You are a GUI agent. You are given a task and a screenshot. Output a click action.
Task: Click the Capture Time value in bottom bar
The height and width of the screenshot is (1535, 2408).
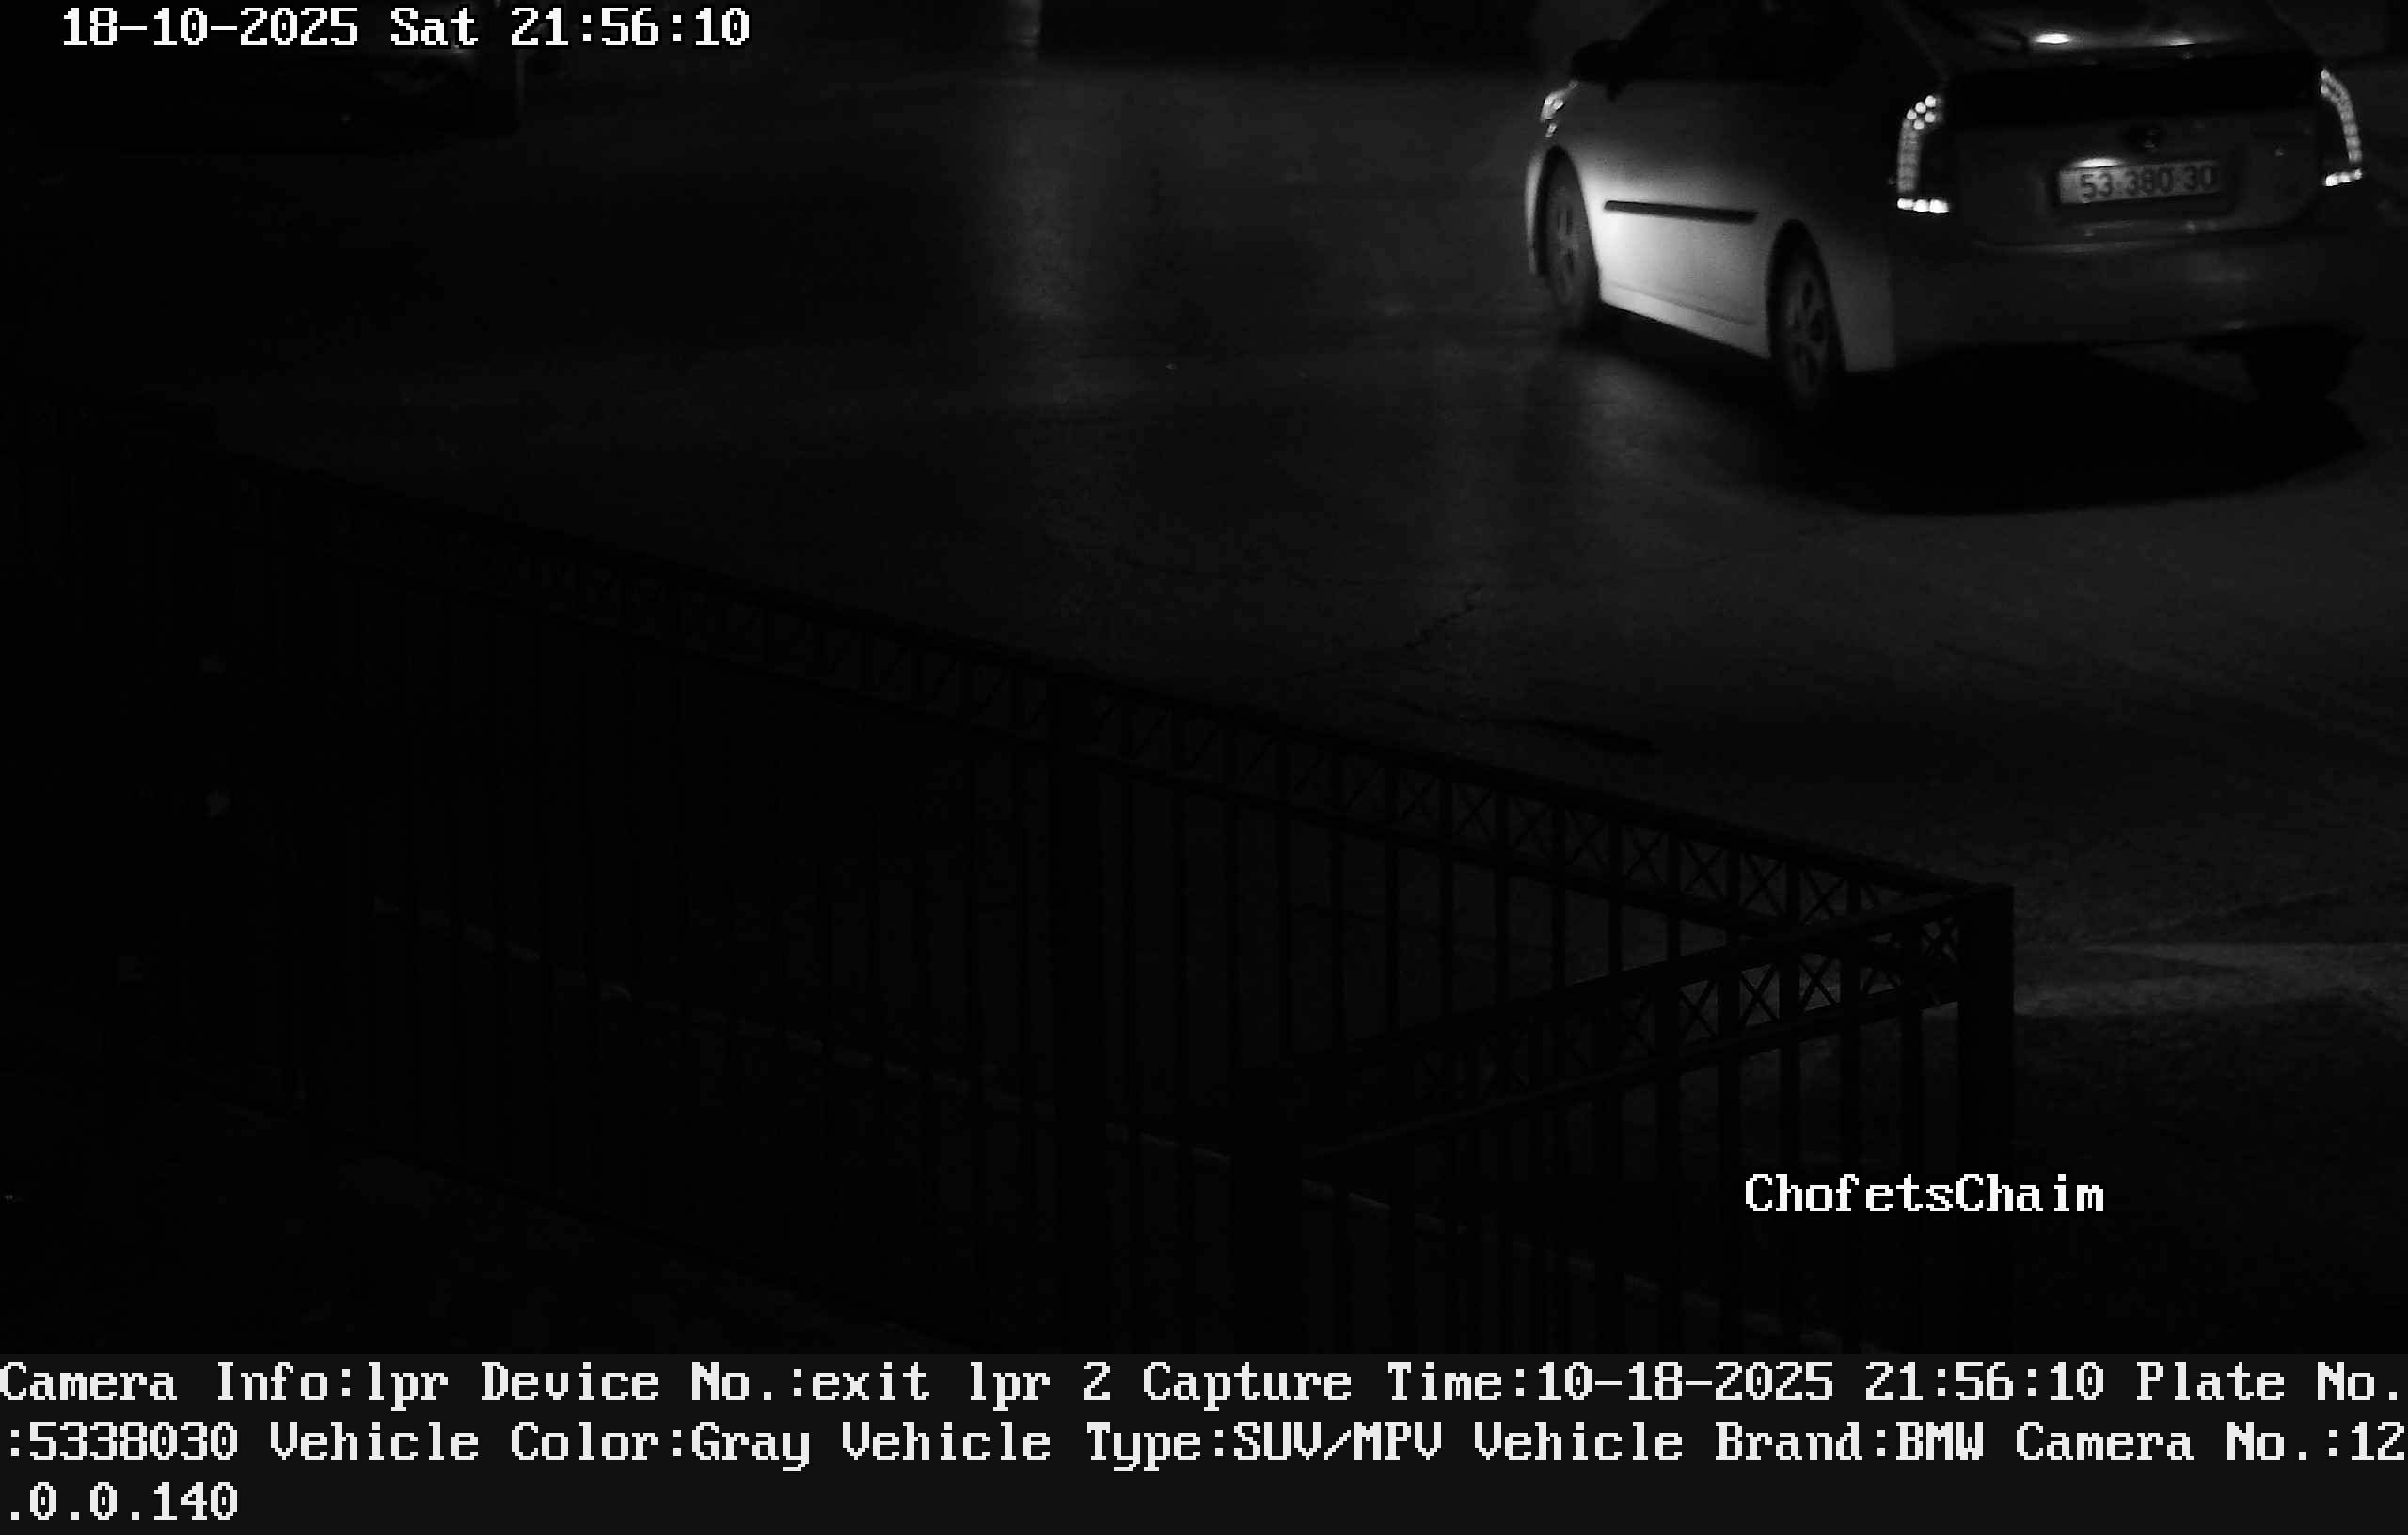click(1820, 1383)
